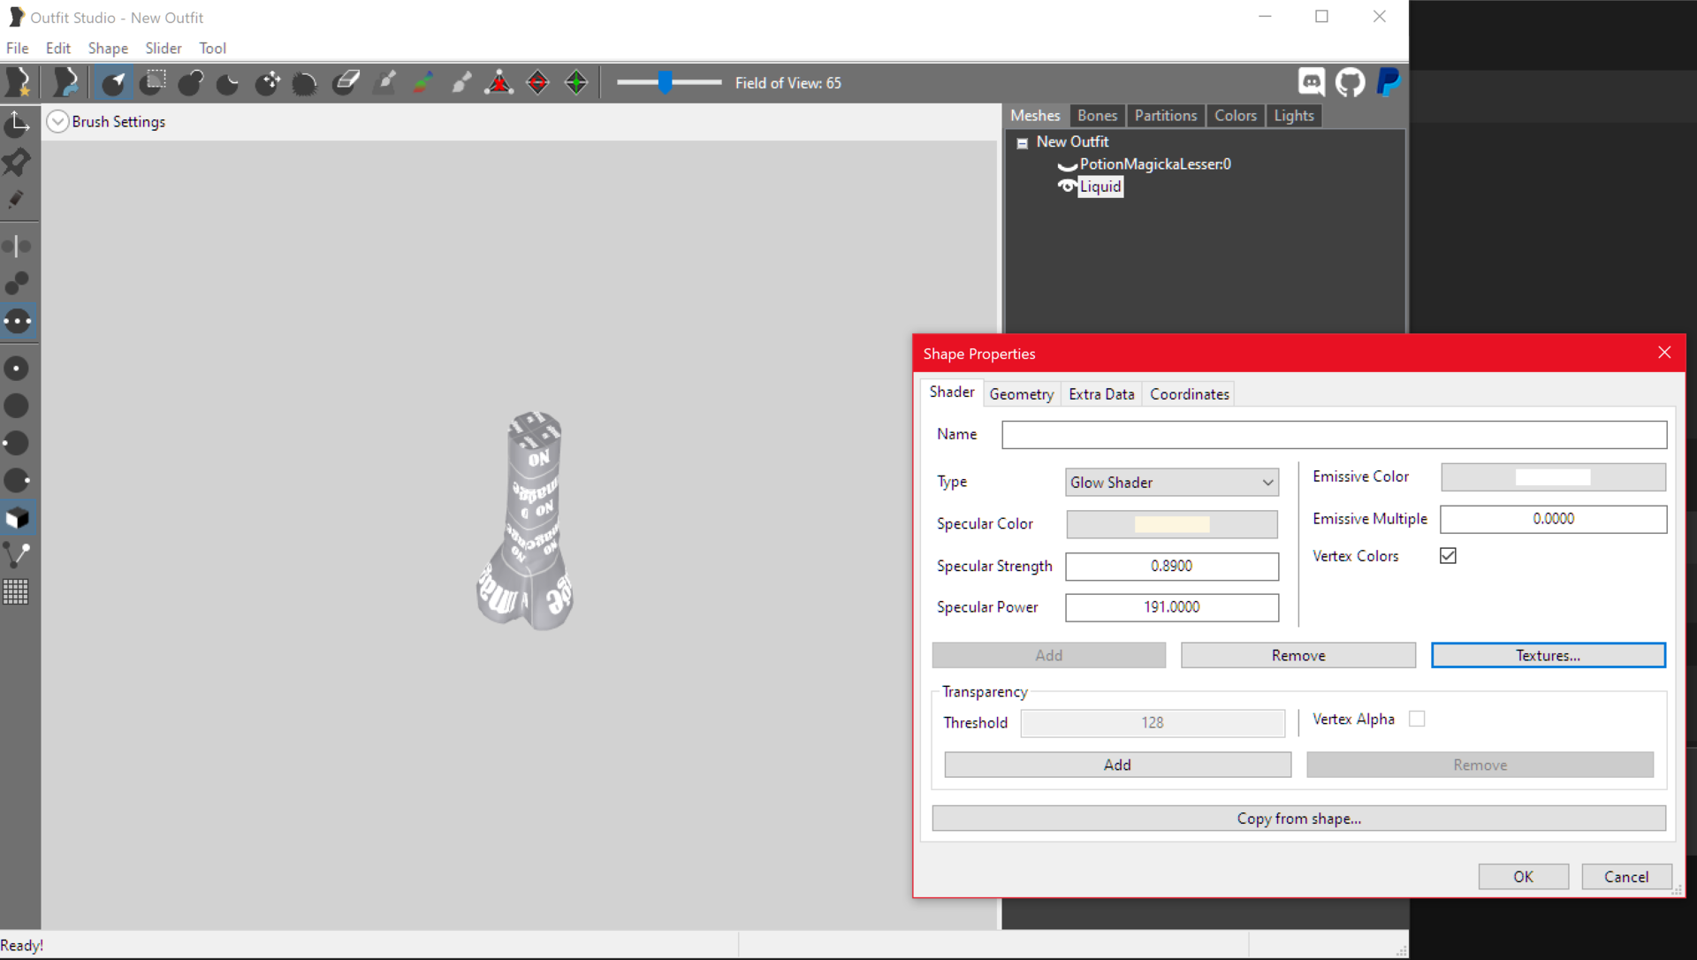Viewport: 1697px width, 960px height.
Task: Collapse the New Outfit tree node
Action: pos(1023,142)
